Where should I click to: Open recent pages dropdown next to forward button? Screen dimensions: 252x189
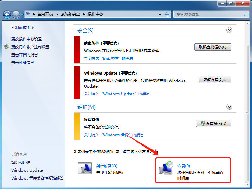22,15
